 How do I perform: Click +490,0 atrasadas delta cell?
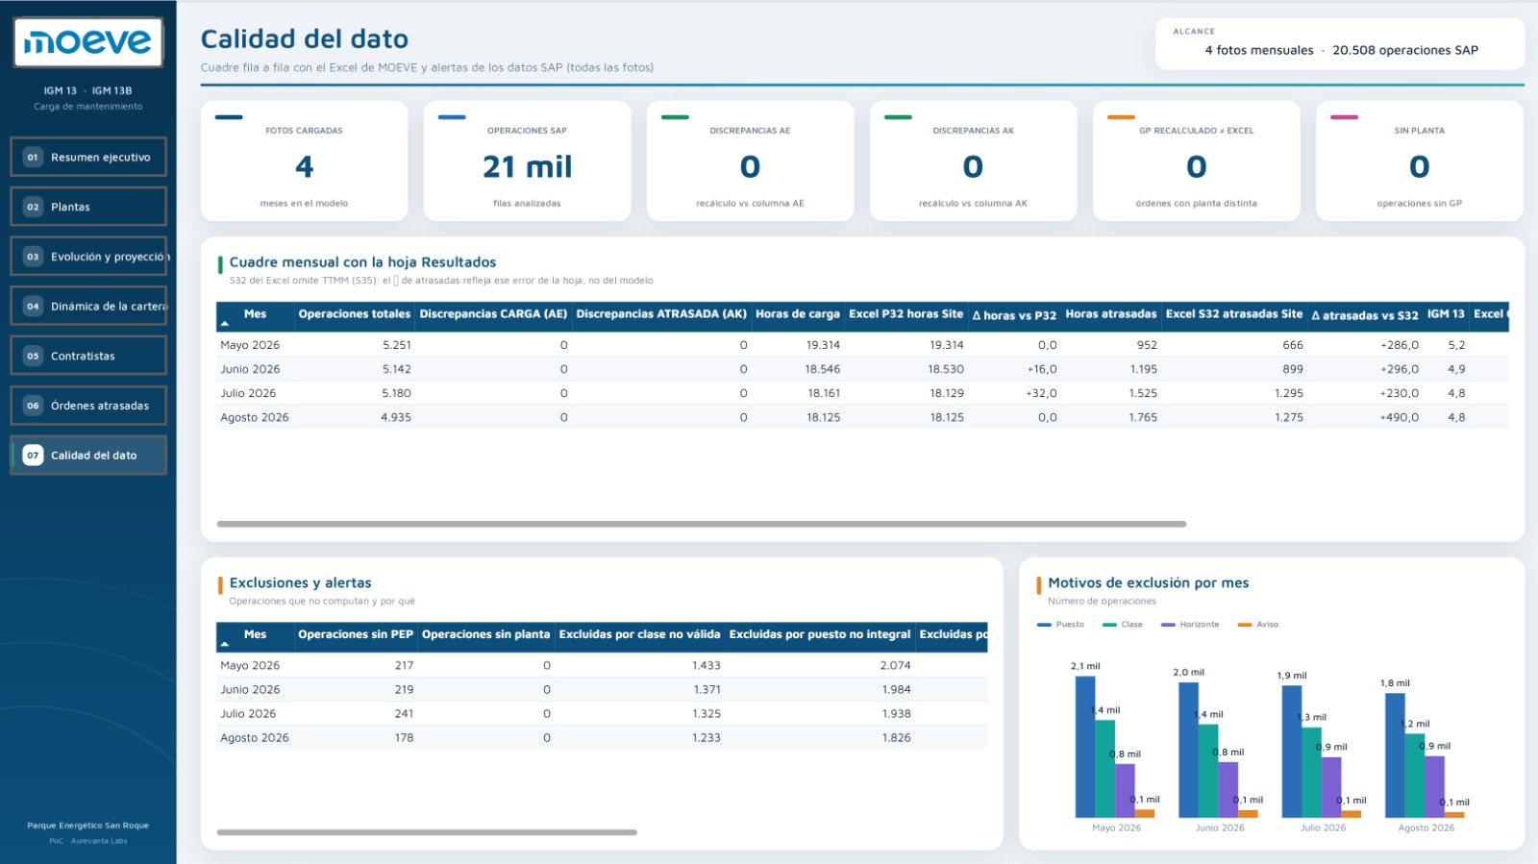[x=1399, y=417]
